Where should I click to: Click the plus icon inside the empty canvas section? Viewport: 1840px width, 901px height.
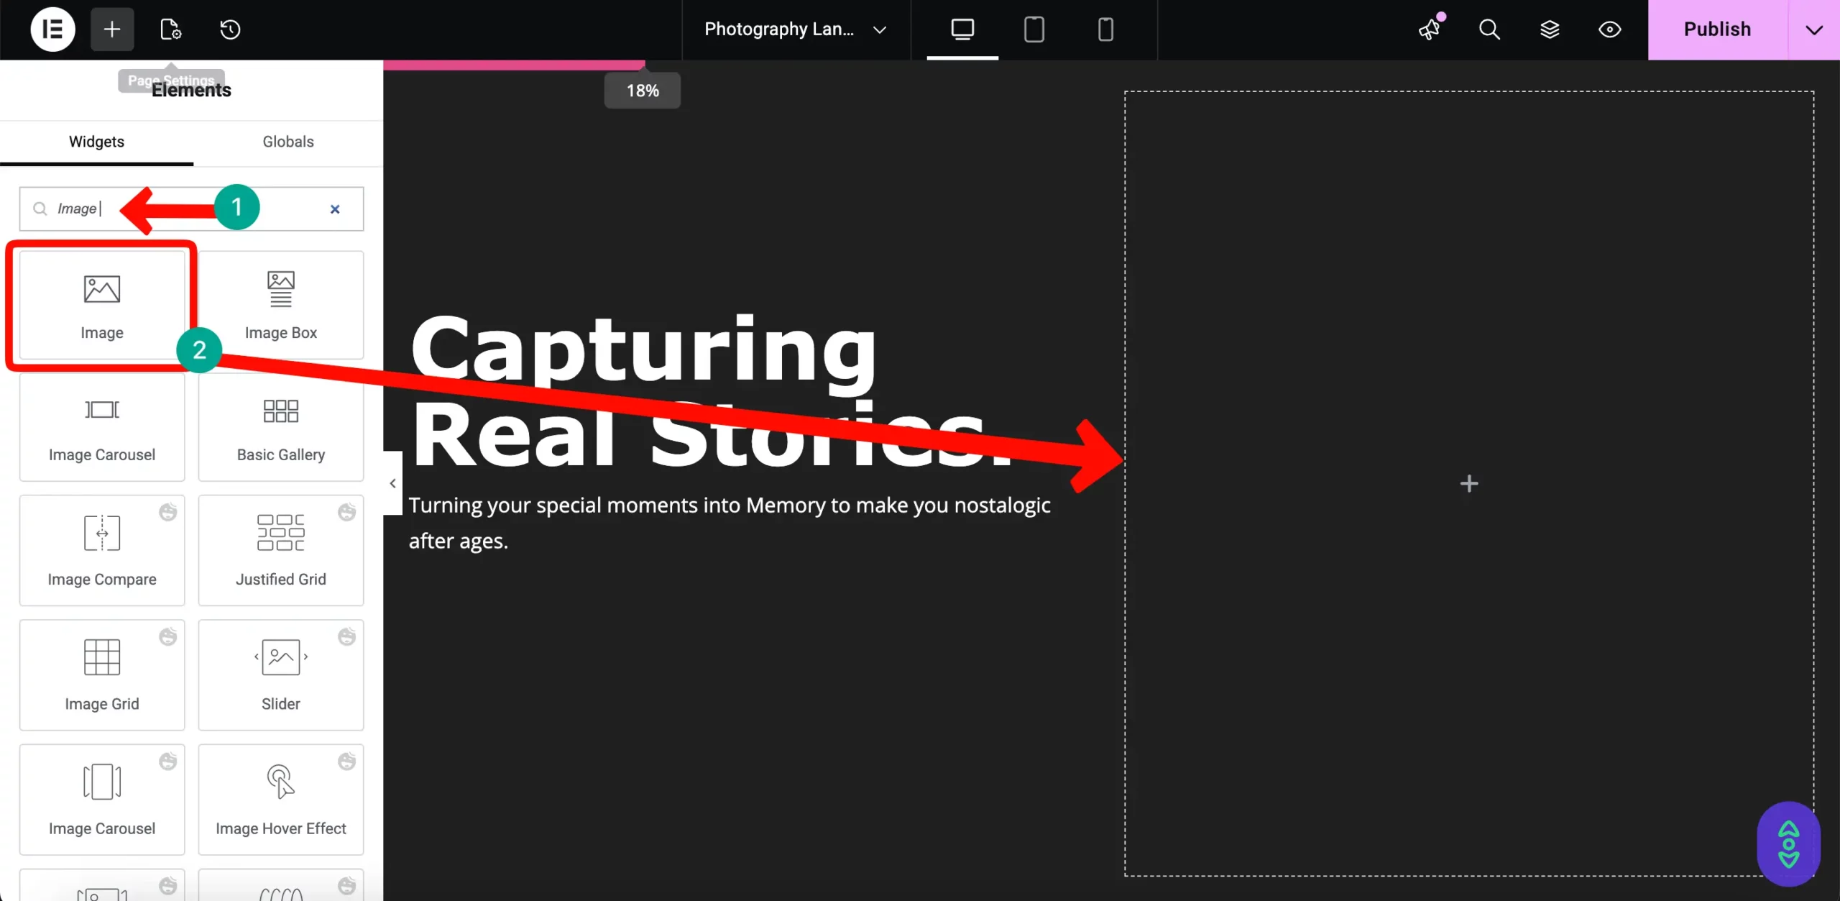point(1469,482)
